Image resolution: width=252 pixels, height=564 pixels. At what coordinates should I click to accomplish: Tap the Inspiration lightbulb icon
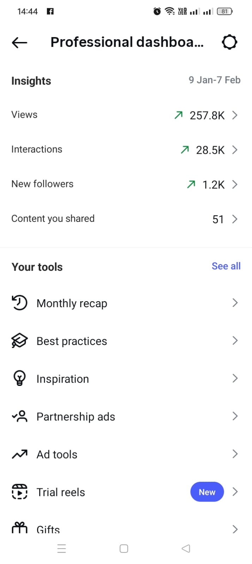tap(19, 378)
